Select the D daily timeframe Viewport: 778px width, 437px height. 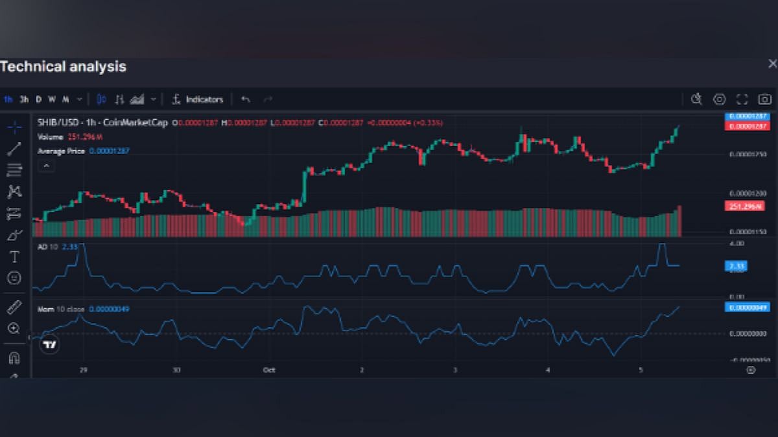pyautogui.click(x=39, y=100)
